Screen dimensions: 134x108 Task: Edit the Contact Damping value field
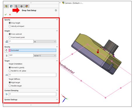point(32,94)
